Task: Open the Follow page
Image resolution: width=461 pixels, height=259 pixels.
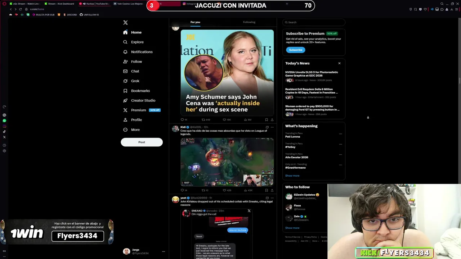Action: tap(133, 62)
